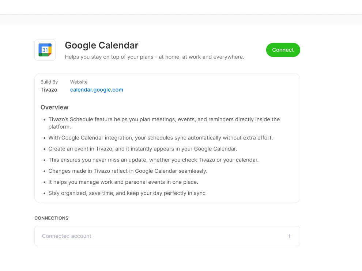Click the "never miss an update" bullet

click(153, 160)
